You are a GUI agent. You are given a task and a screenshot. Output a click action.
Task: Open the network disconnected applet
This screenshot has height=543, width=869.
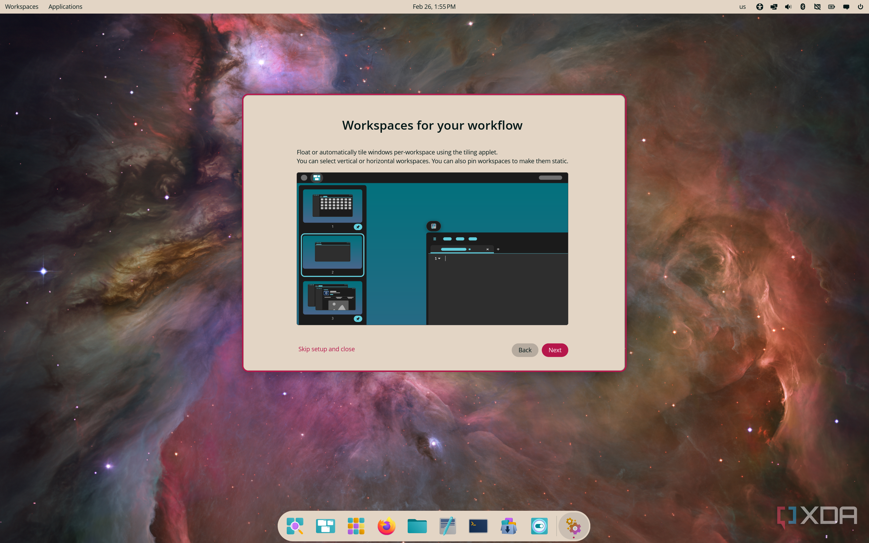[817, 6]
